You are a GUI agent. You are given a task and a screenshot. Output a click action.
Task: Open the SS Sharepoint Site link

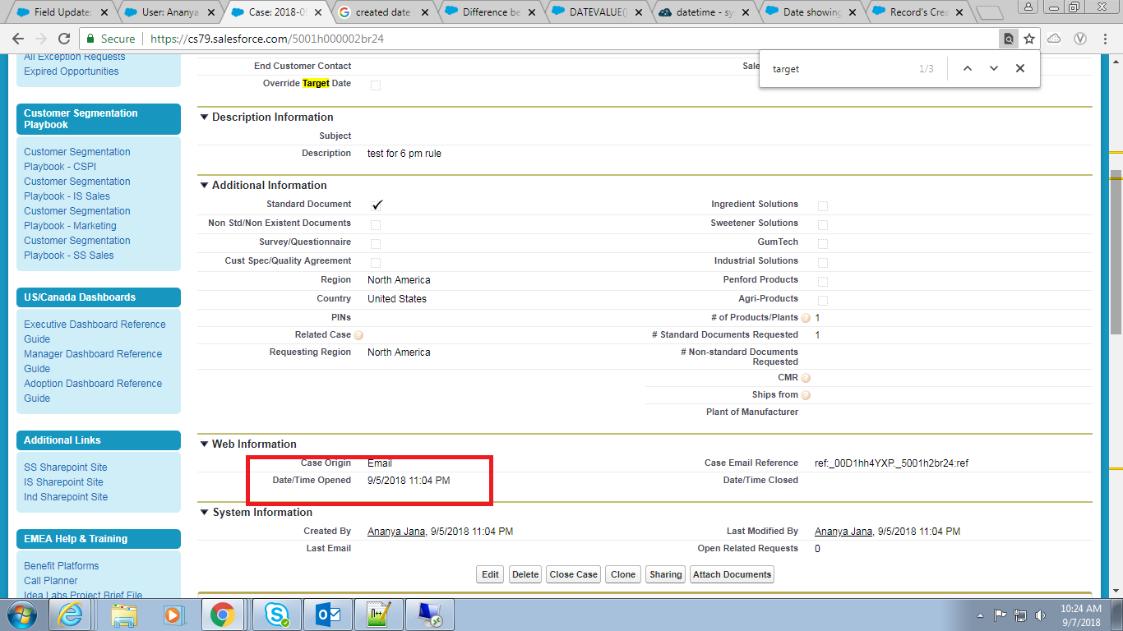point(66,467)
